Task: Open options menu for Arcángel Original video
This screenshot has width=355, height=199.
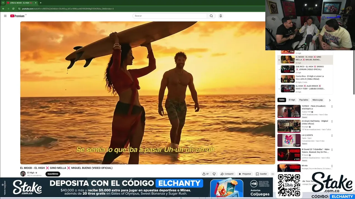Action: pyautogui.click(x=332, y=121)
